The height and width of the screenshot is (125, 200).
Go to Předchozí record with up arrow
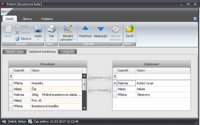click(x=85, y=28)
